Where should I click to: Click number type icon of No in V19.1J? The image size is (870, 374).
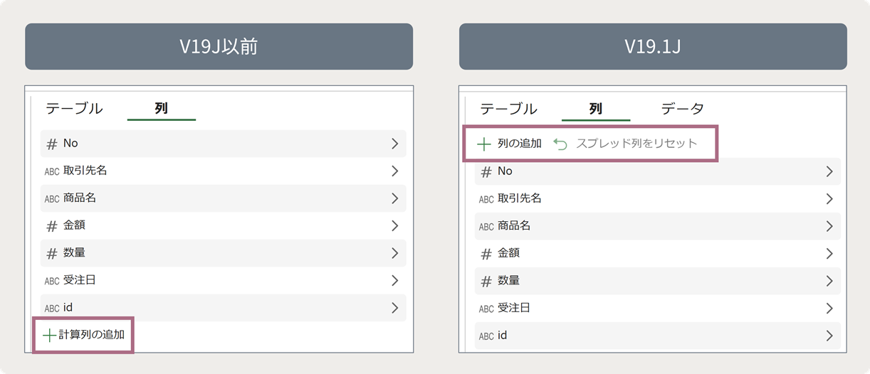(x=486, y=172)
